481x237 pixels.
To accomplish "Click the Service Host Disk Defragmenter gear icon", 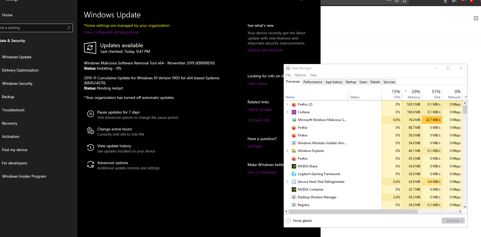I will coord(294,182).
